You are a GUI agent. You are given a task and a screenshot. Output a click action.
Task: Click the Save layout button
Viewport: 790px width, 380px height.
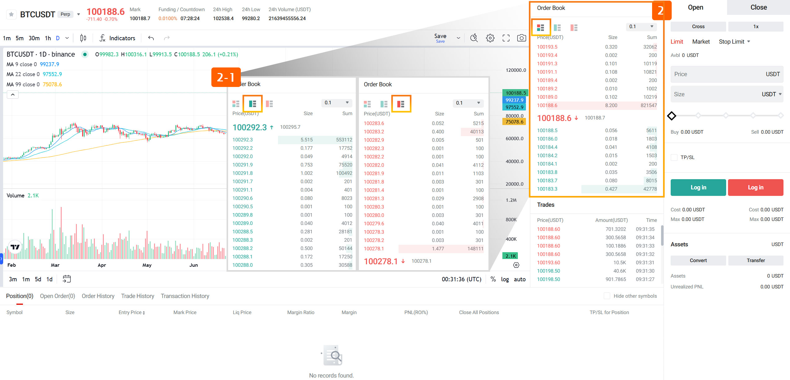(x=440, y=38)
